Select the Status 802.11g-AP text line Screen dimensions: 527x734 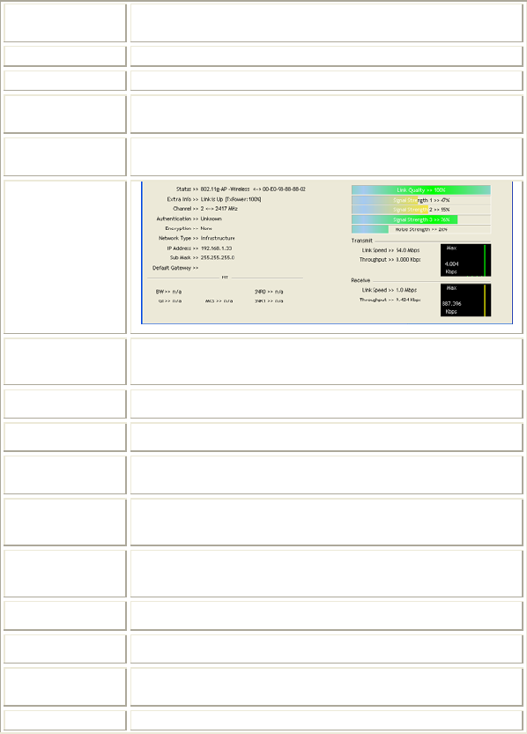[241, 189]
